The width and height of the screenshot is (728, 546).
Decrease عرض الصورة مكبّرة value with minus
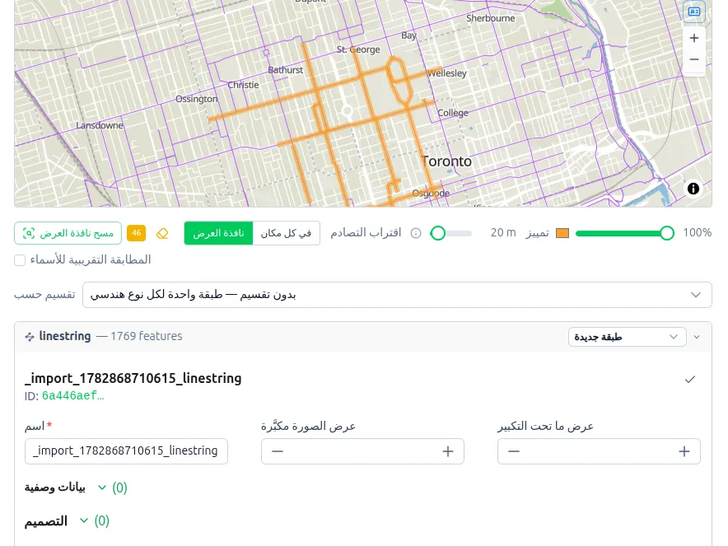tap(278, 451)
